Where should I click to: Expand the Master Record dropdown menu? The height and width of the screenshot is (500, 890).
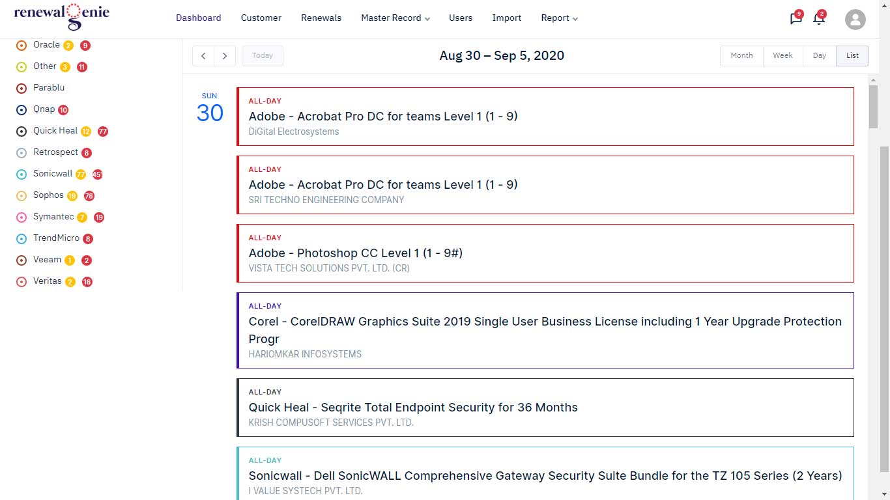point(395,18)
